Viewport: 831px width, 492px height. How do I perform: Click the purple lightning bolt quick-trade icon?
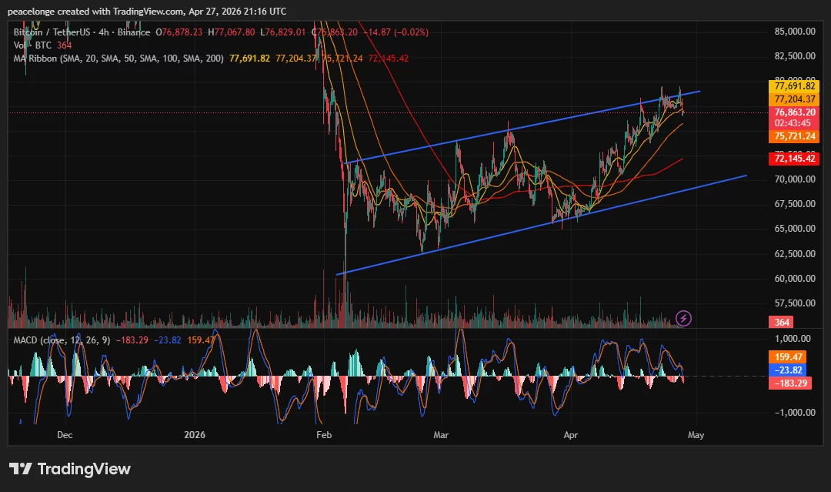point(683,319)
